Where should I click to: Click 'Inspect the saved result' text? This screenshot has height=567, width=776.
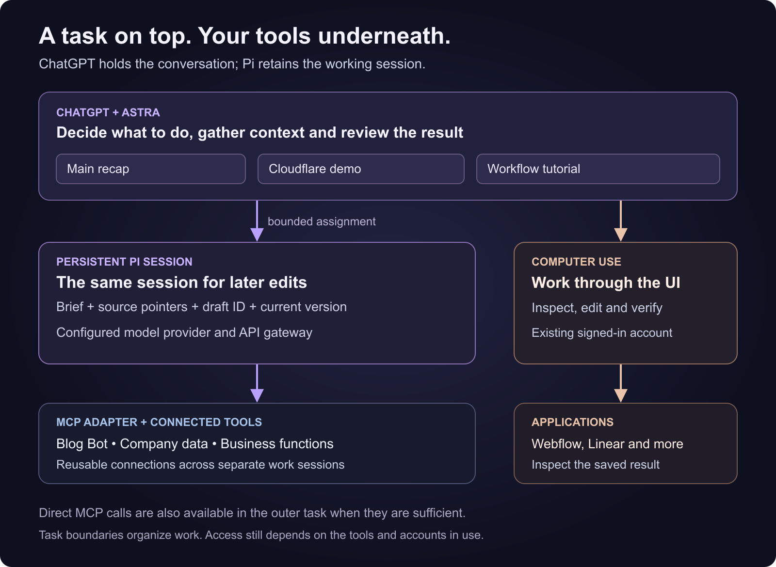coord(596,465)
